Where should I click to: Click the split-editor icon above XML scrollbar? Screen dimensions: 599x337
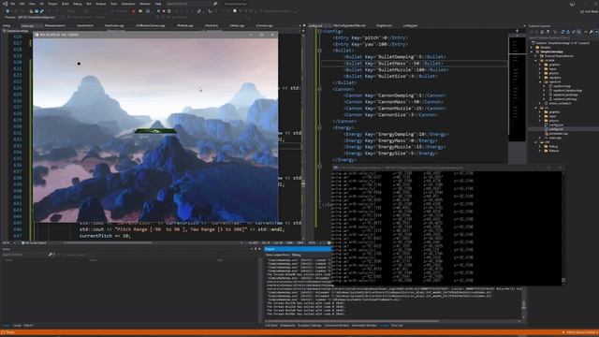coord(518,31)
